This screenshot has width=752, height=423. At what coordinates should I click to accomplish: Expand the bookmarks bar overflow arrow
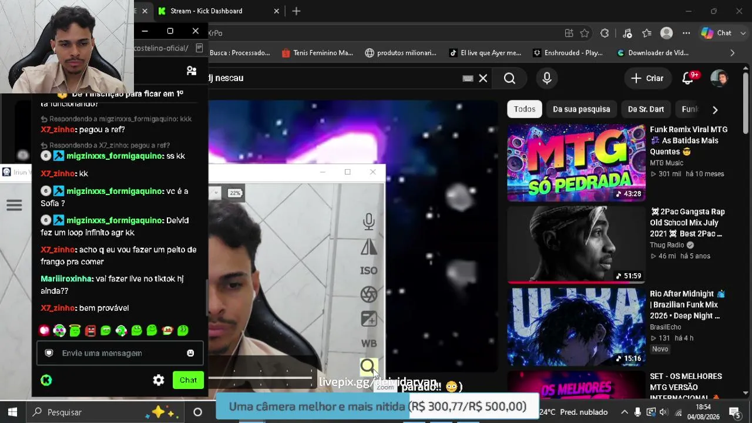pyautogui.click(x=732, y=53)
